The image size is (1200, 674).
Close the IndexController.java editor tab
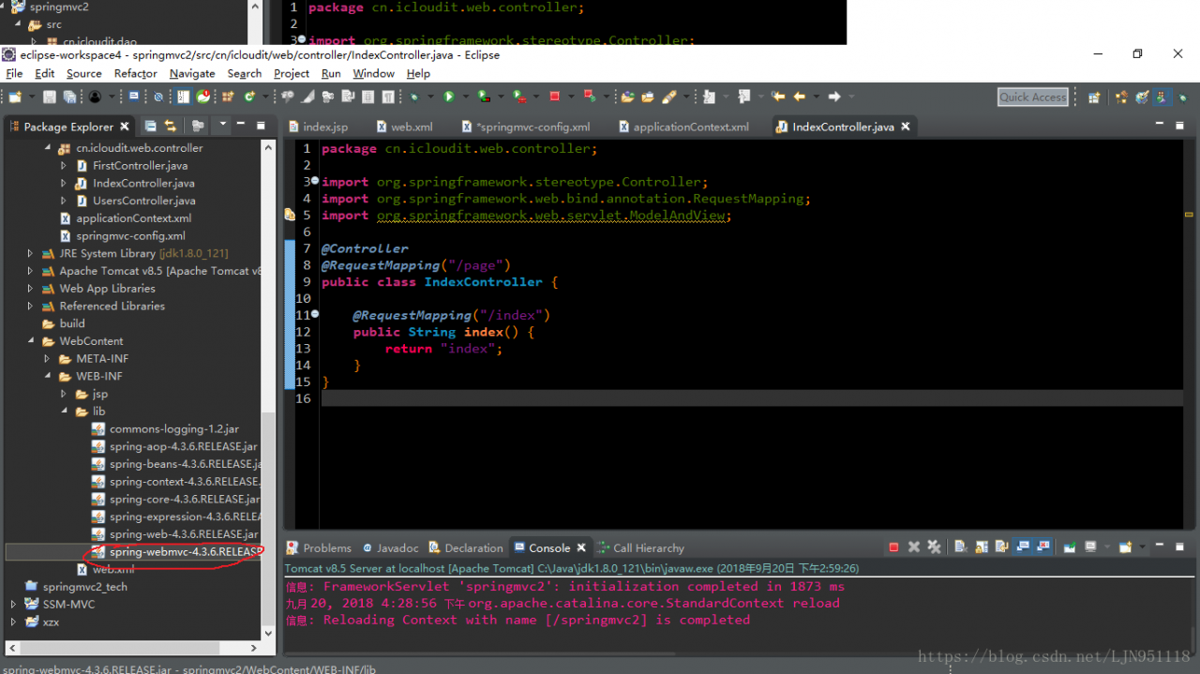(906, 127)
